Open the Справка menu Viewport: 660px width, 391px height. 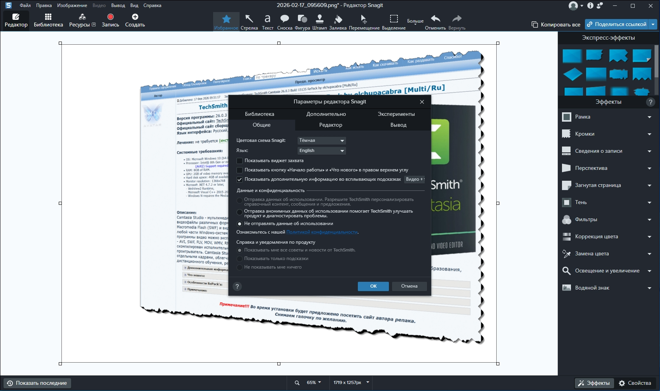tap(152, 5)
